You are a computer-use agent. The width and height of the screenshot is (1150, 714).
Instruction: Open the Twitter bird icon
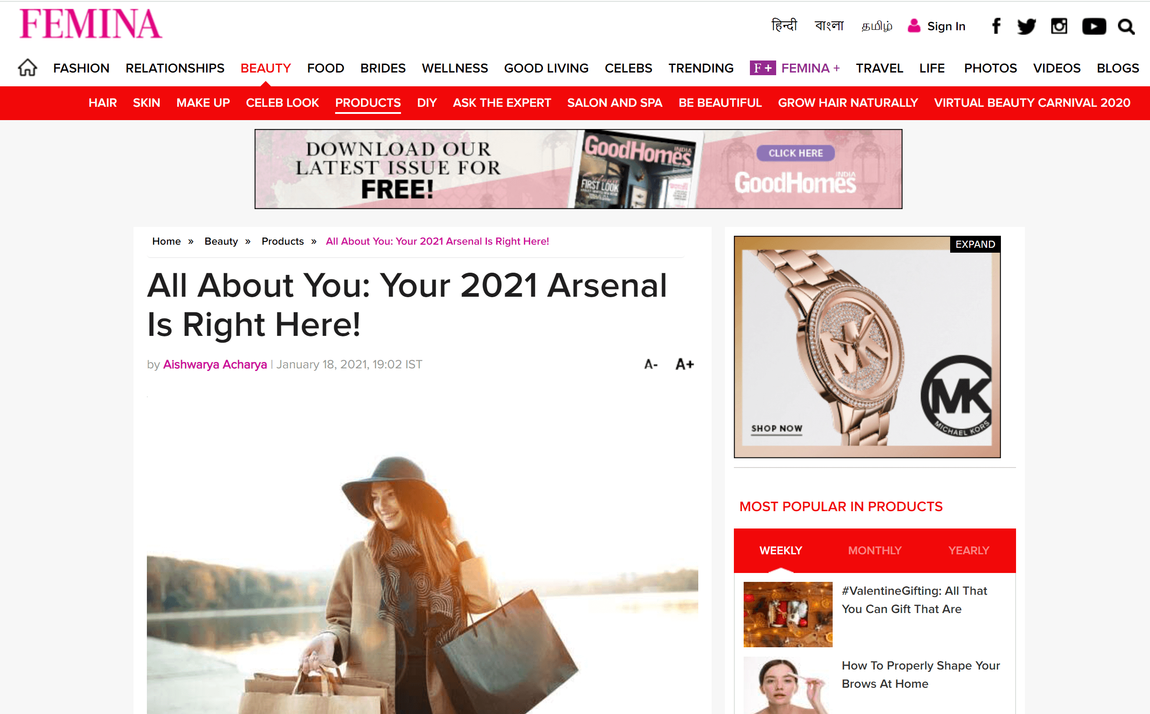point(1026,26)
